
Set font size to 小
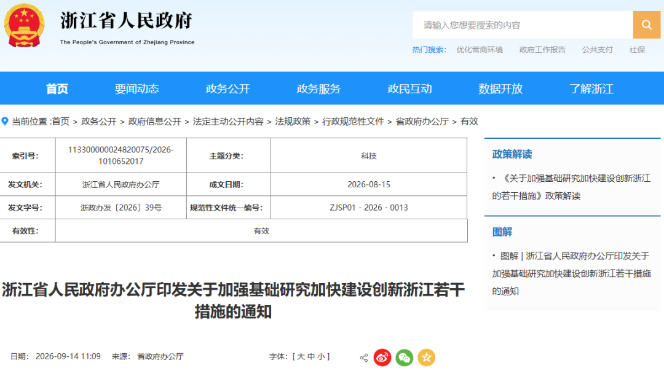tap(322, 357)
